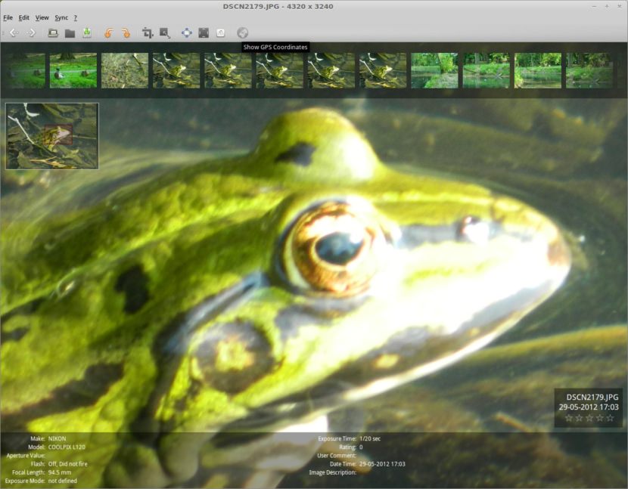
Task: Click the overview minimap in the corner
Action: point(52,136)
